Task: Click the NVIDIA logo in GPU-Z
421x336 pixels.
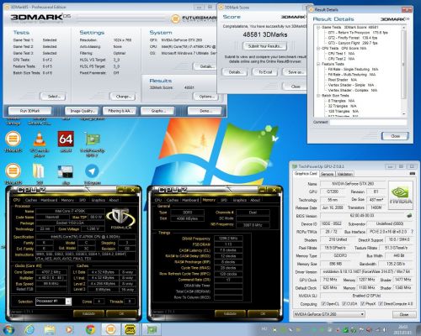Action: pos(401,195)
